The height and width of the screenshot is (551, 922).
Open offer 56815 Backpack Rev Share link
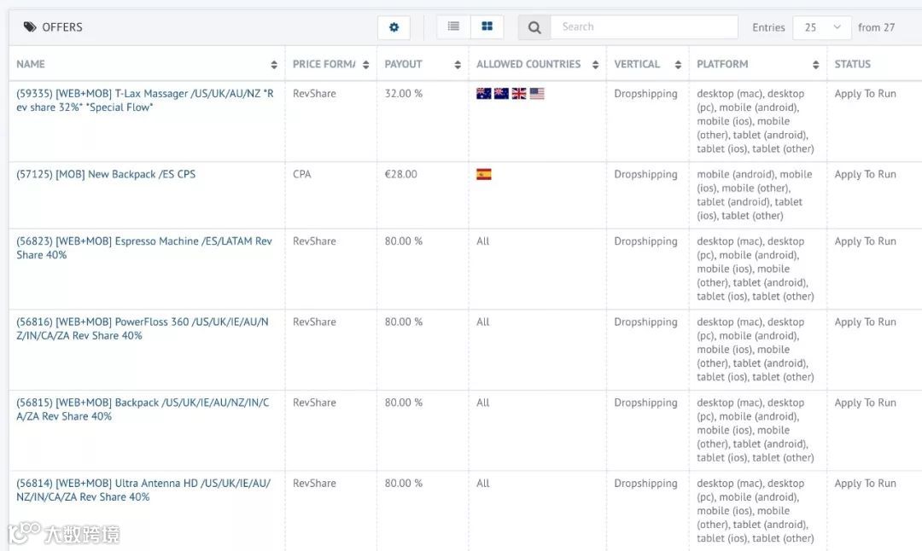pos(143,409)
